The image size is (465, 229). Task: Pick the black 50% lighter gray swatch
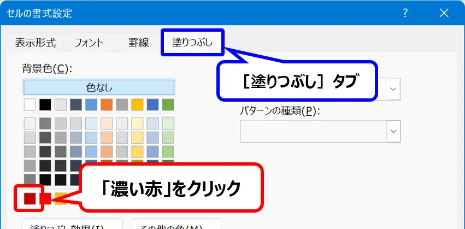pyautogui.click(x=45, y=124)
